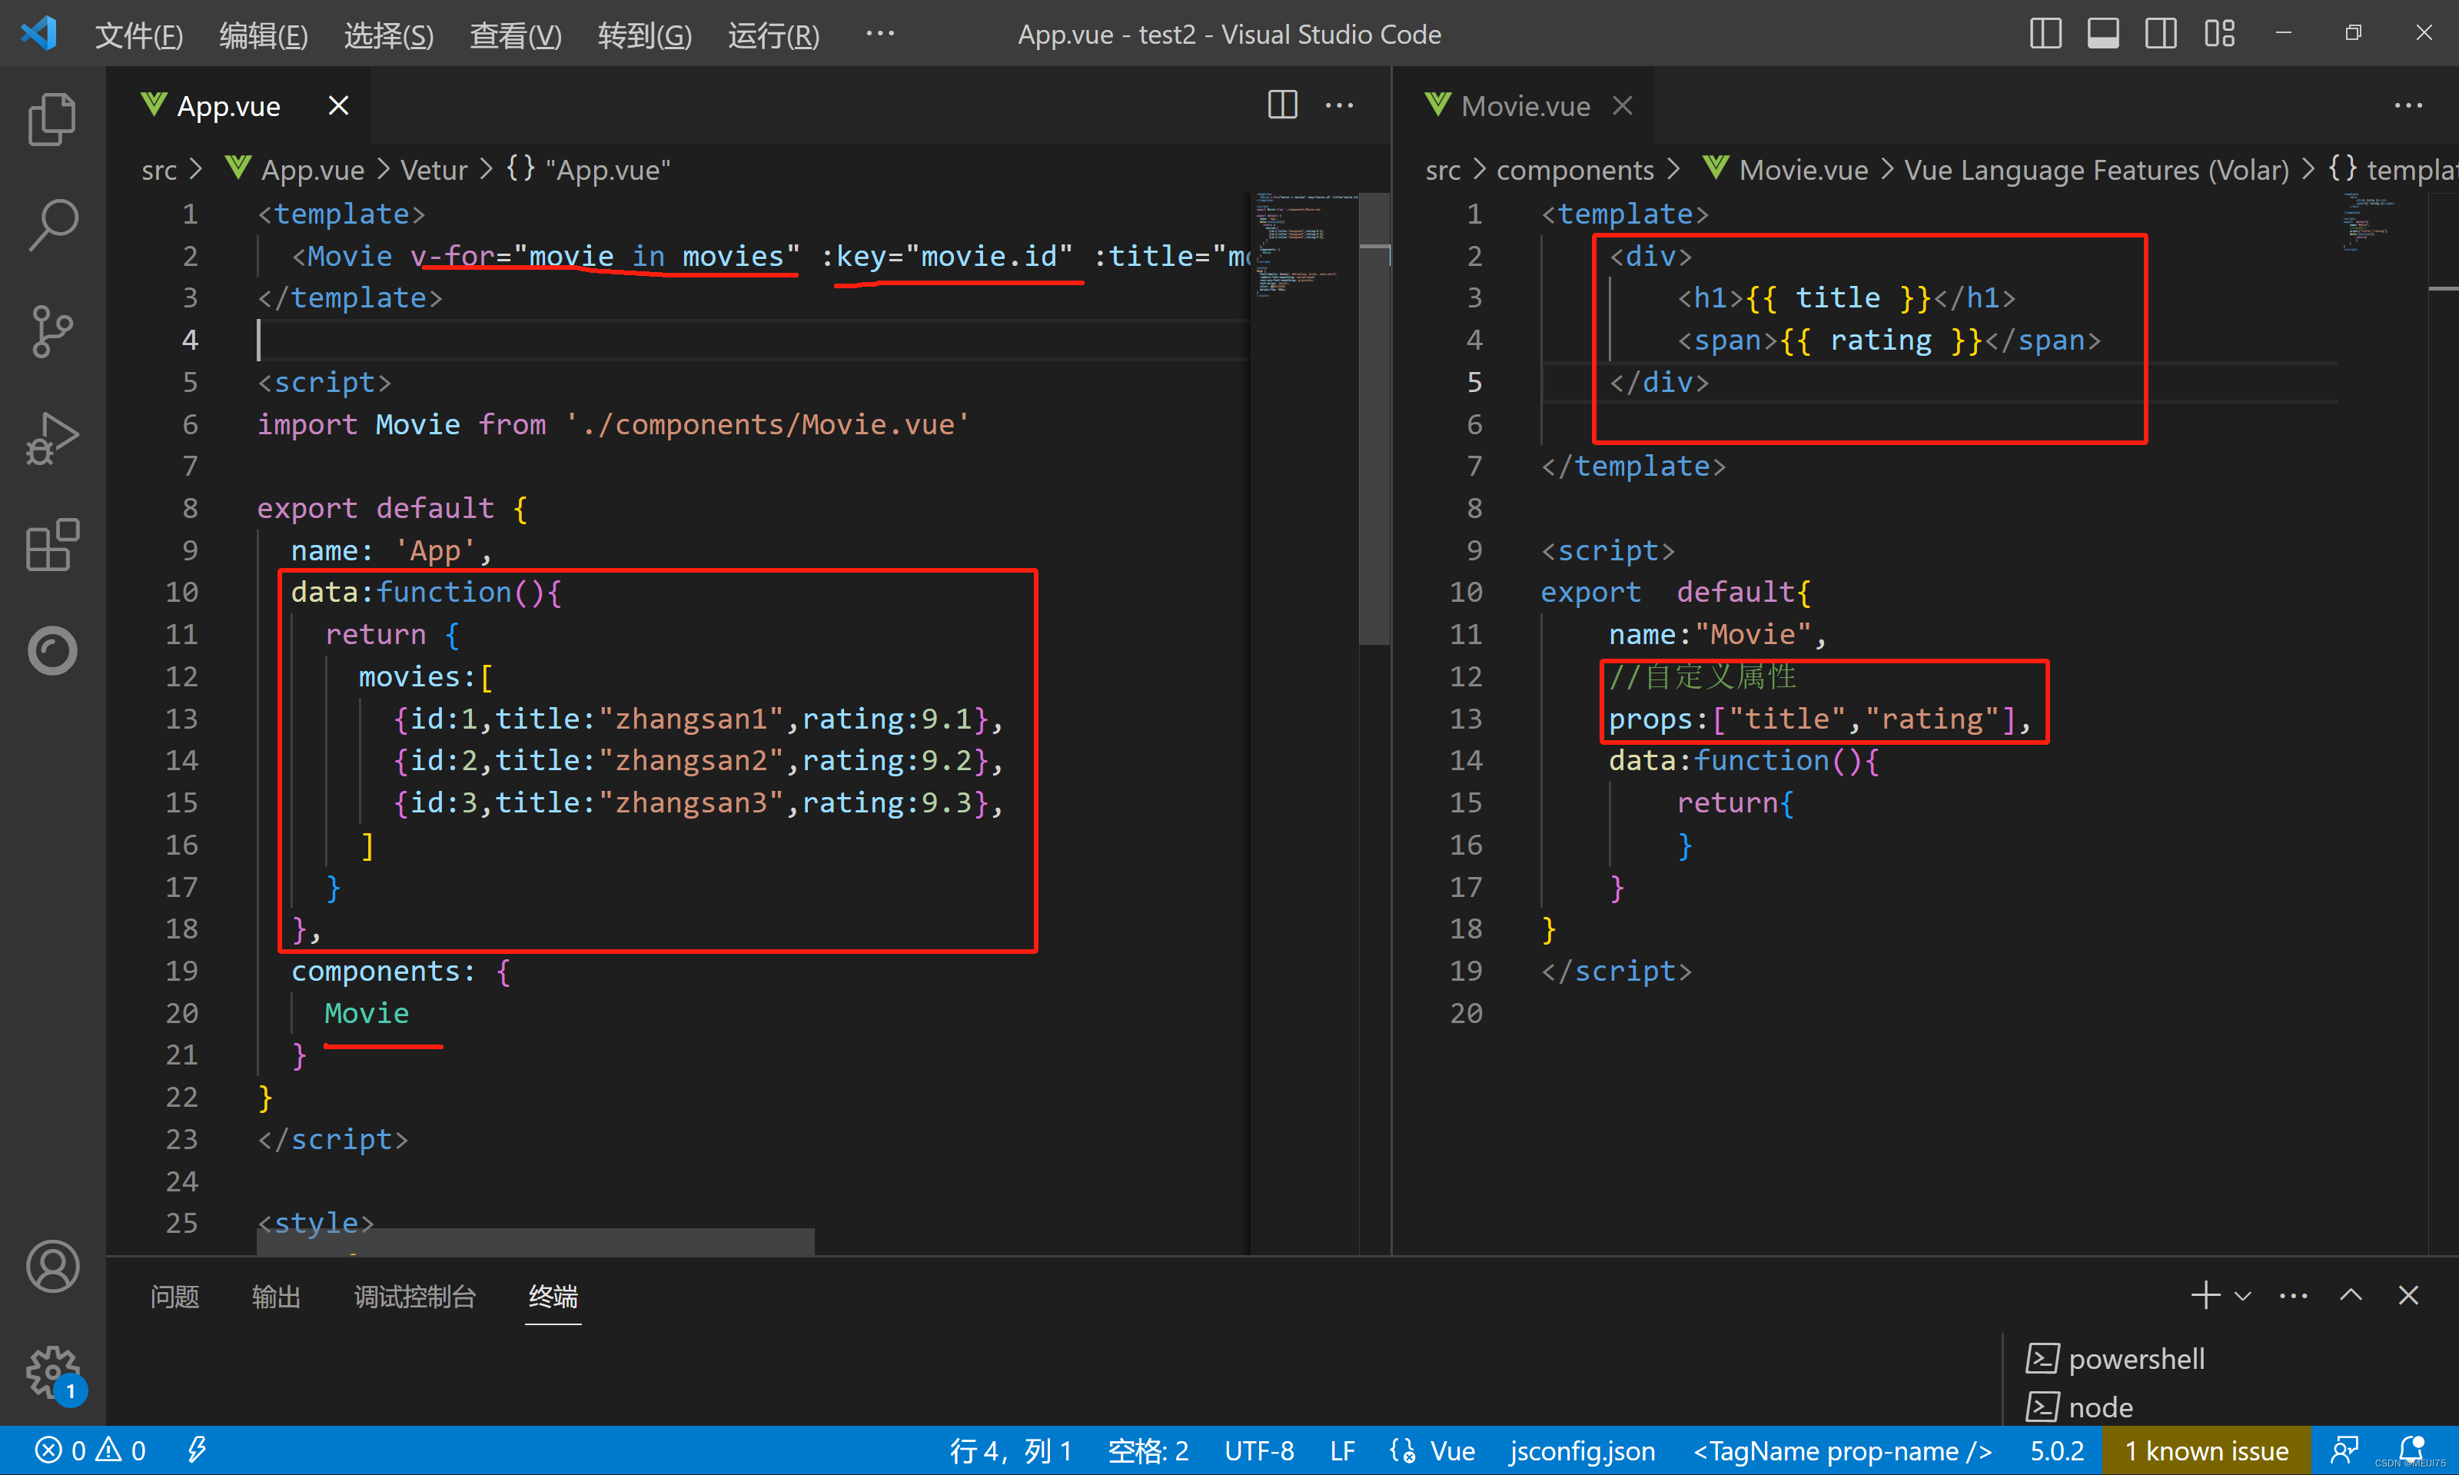
Task: Click cursor position 行 4, 列 1
Action: pos(1011,1451)
